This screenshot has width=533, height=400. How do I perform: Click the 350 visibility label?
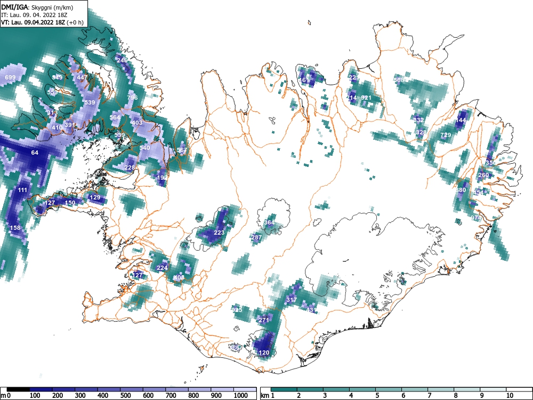[x=490, y=163]
